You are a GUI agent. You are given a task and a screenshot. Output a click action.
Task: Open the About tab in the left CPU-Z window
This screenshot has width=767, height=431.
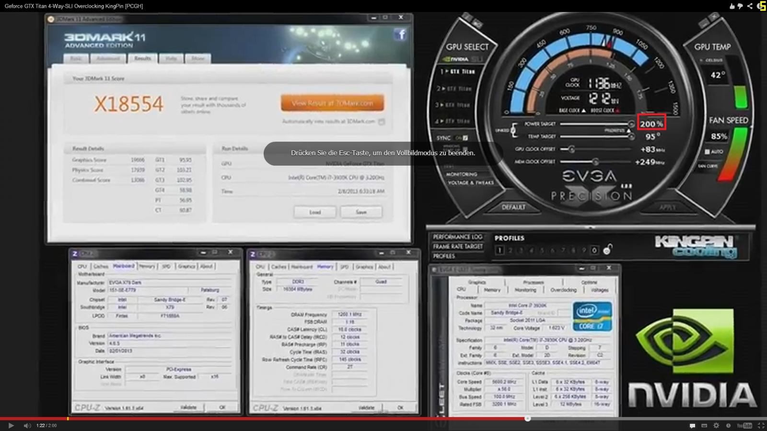point(207,266)
